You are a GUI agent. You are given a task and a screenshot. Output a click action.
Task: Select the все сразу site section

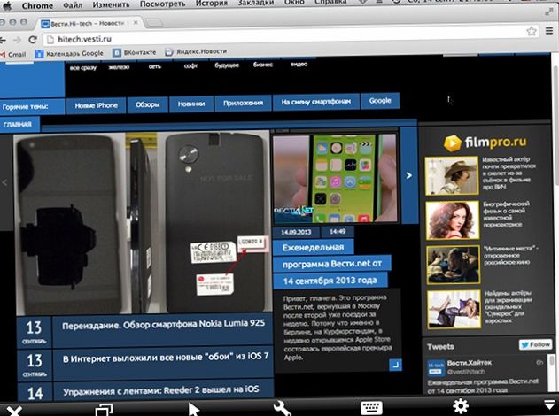click(x=83, y=67)
